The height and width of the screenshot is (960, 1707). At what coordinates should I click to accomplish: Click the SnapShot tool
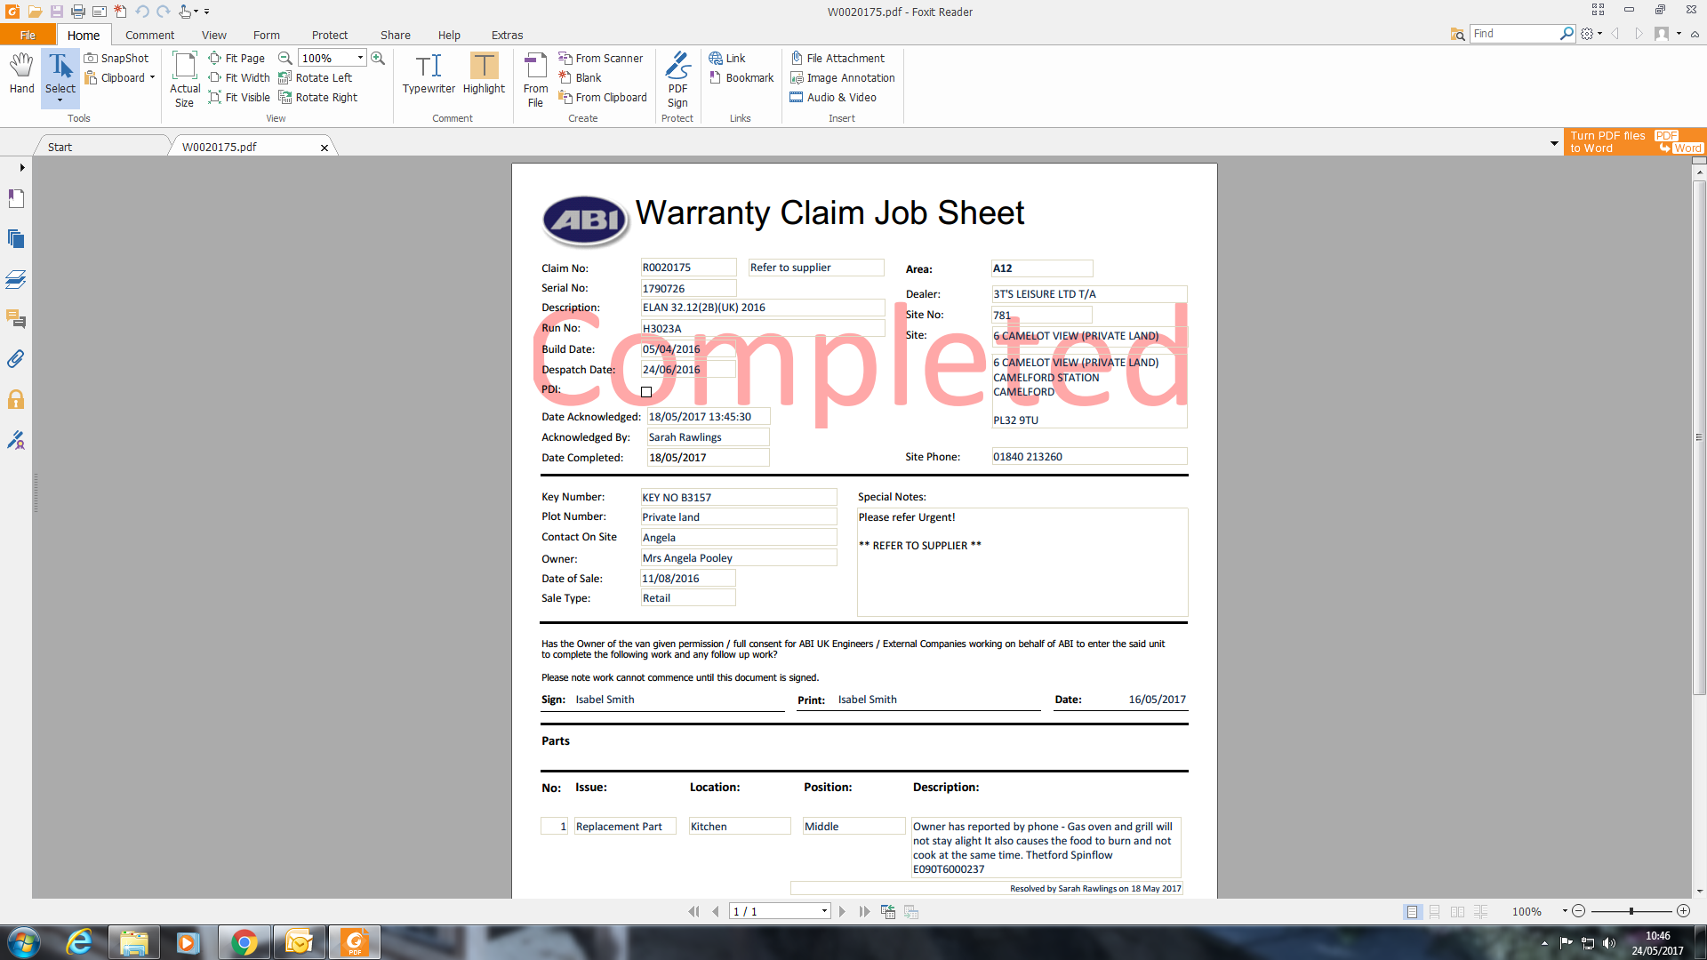click(x=116, y=58)
